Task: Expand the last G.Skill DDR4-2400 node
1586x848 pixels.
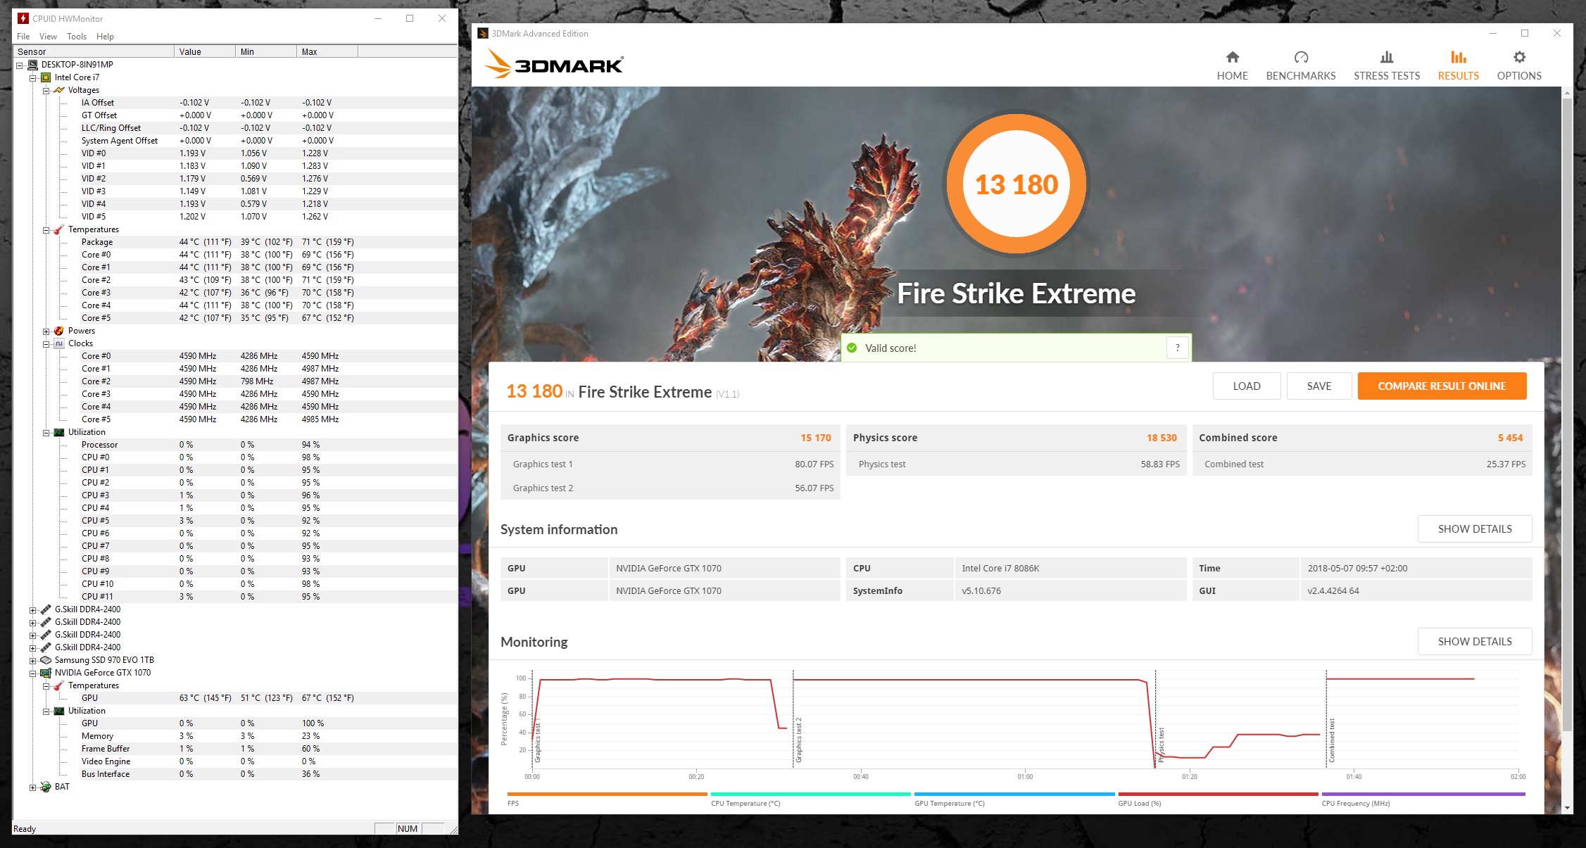Action: [x=32, y=648]
